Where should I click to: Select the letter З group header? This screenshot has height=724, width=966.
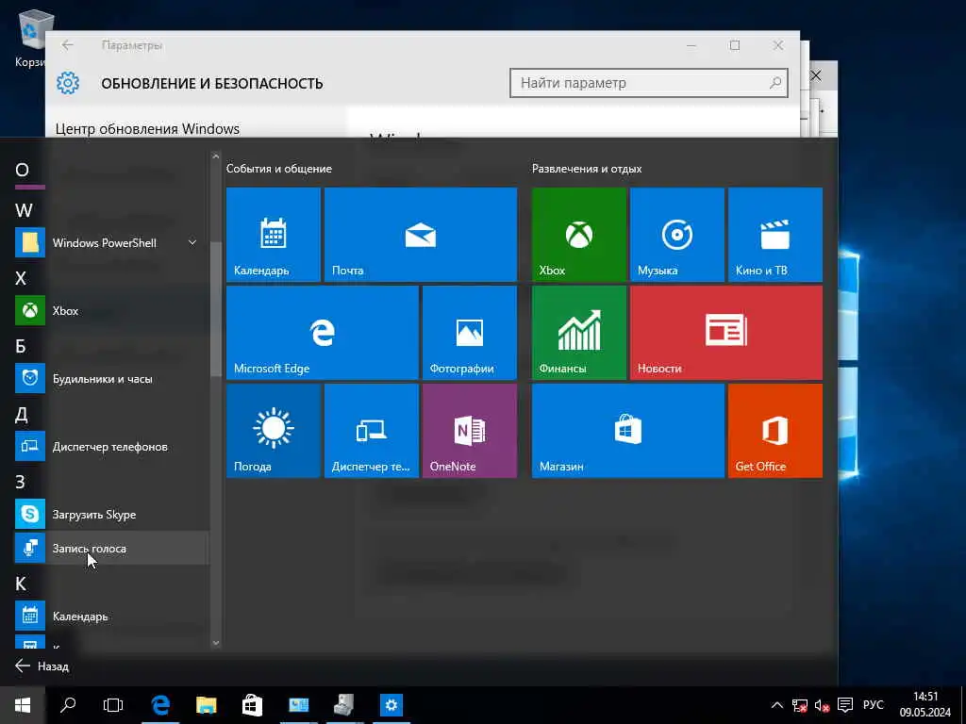pyautogui.click(x=20, y=482)
